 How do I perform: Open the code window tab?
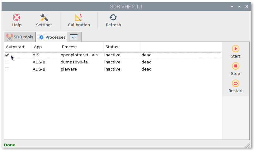[x=74, y=37]
